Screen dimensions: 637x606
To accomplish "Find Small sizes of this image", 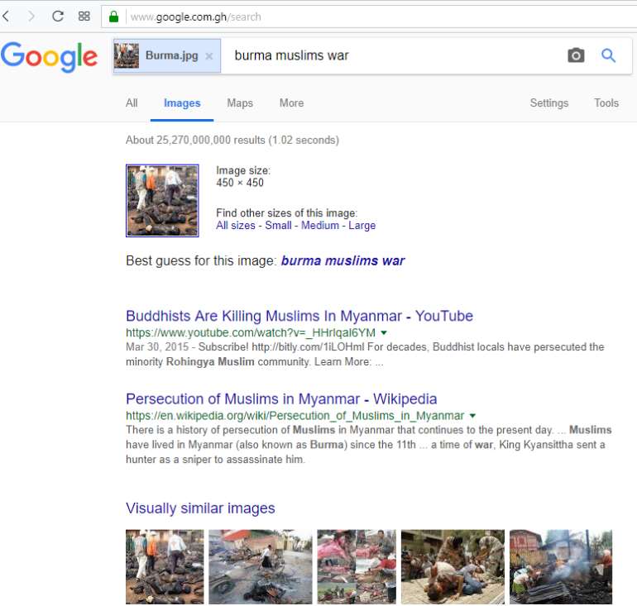I will coord(278,225).
